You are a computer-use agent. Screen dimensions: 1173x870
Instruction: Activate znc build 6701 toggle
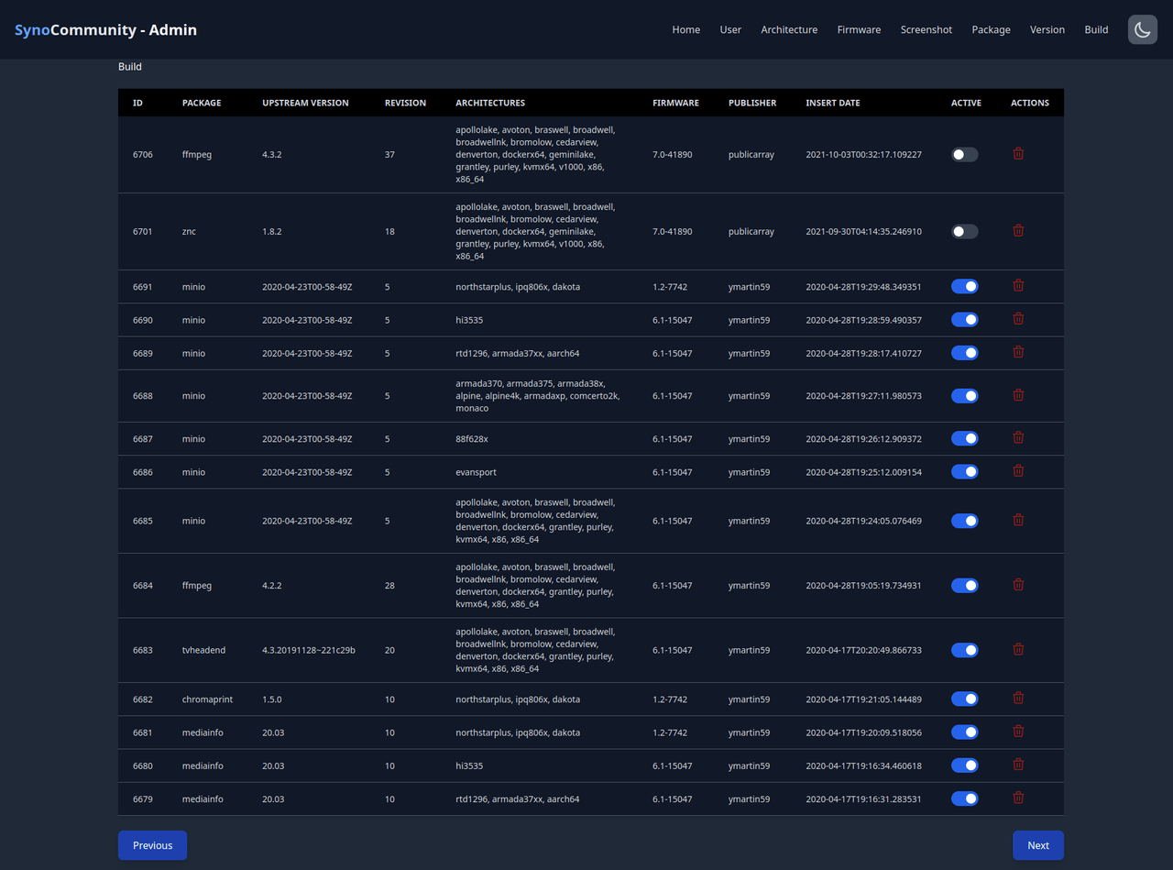tap(964, 232)
